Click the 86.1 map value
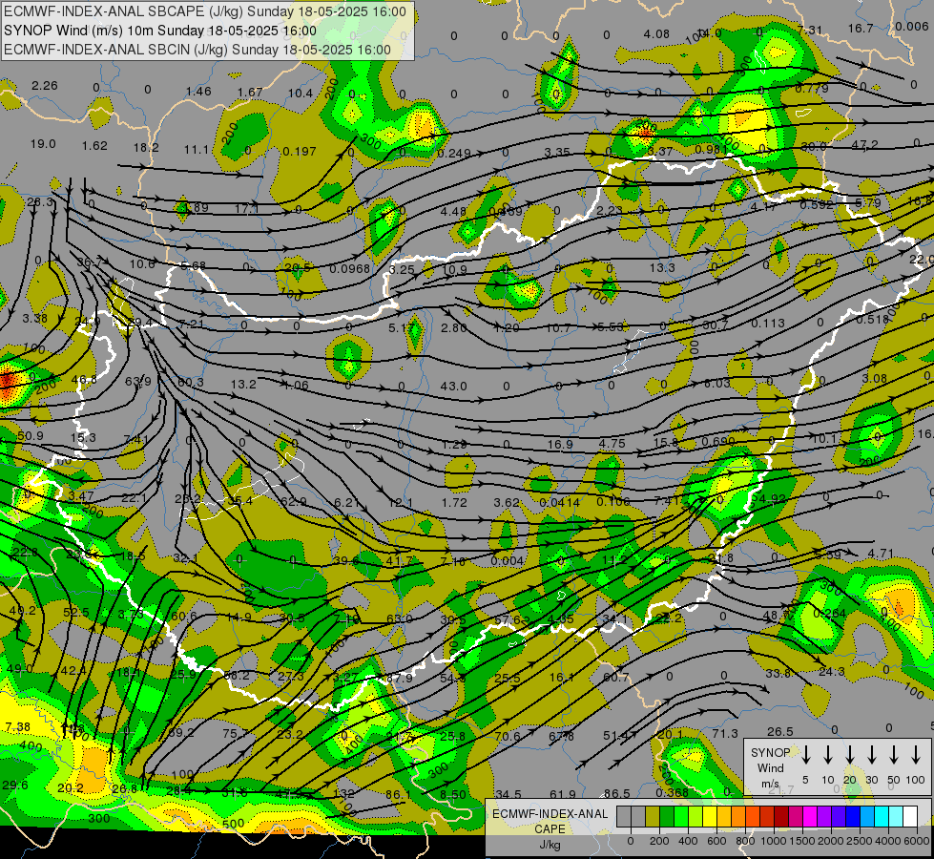 pyautogui.click(x=399, y=795)
